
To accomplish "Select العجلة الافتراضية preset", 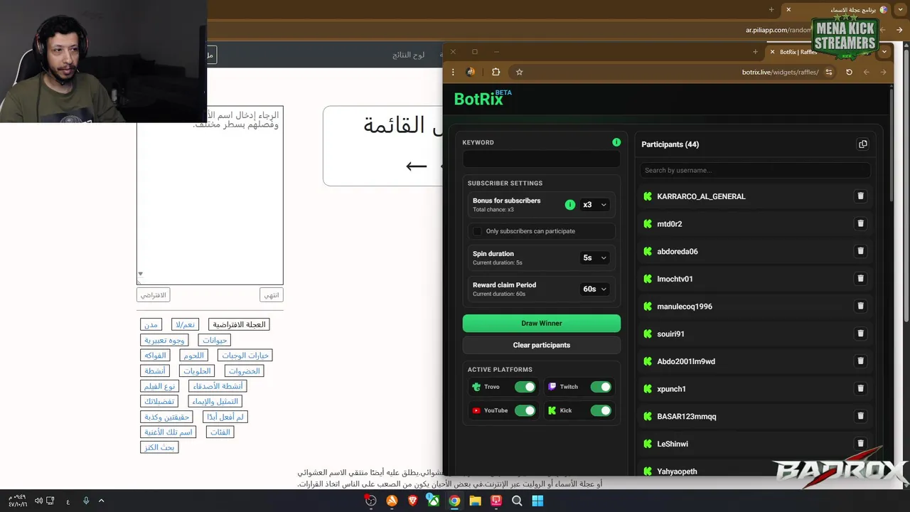I will click(x=239, y=325).
